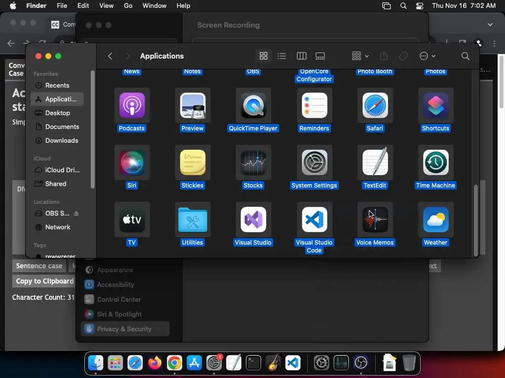Open the File menu

(62, 6)
